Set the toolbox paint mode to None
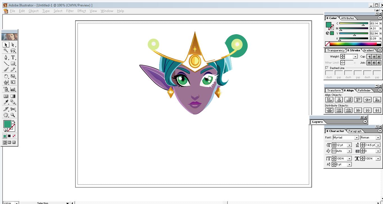Screen dimensions: 383x204 point(14,136)
